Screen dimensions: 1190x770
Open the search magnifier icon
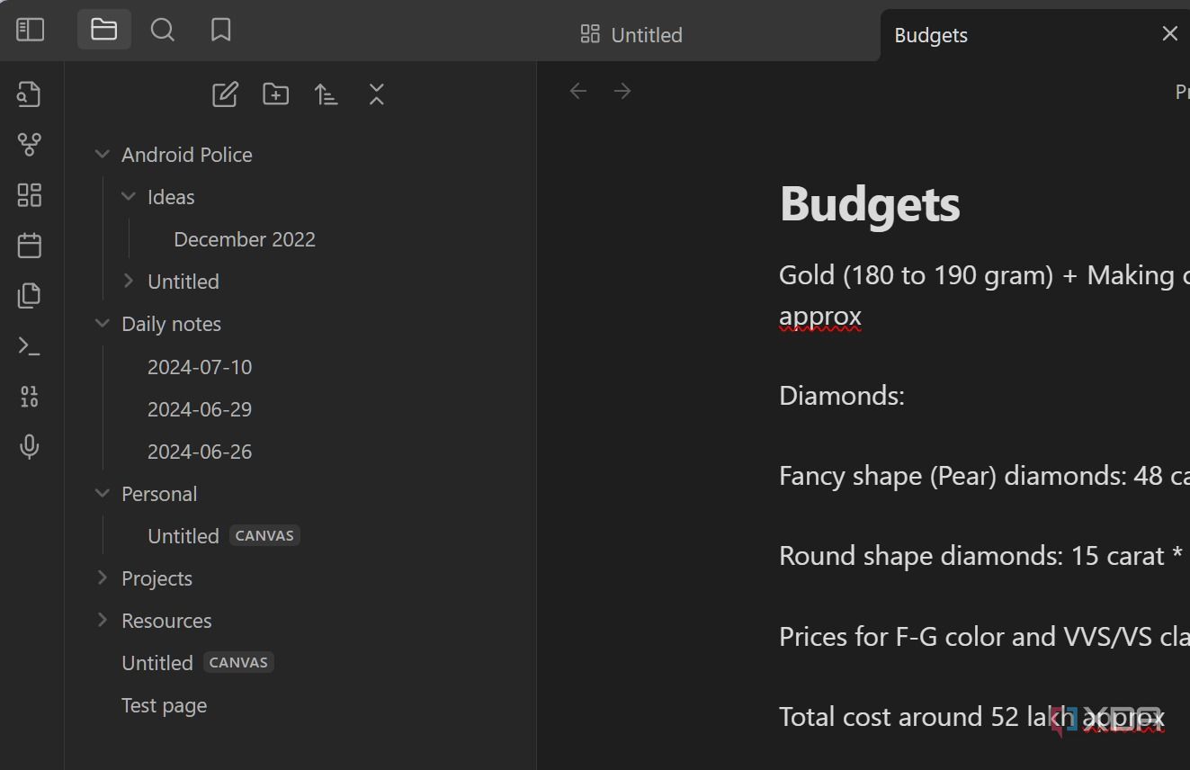click(163, 30)
